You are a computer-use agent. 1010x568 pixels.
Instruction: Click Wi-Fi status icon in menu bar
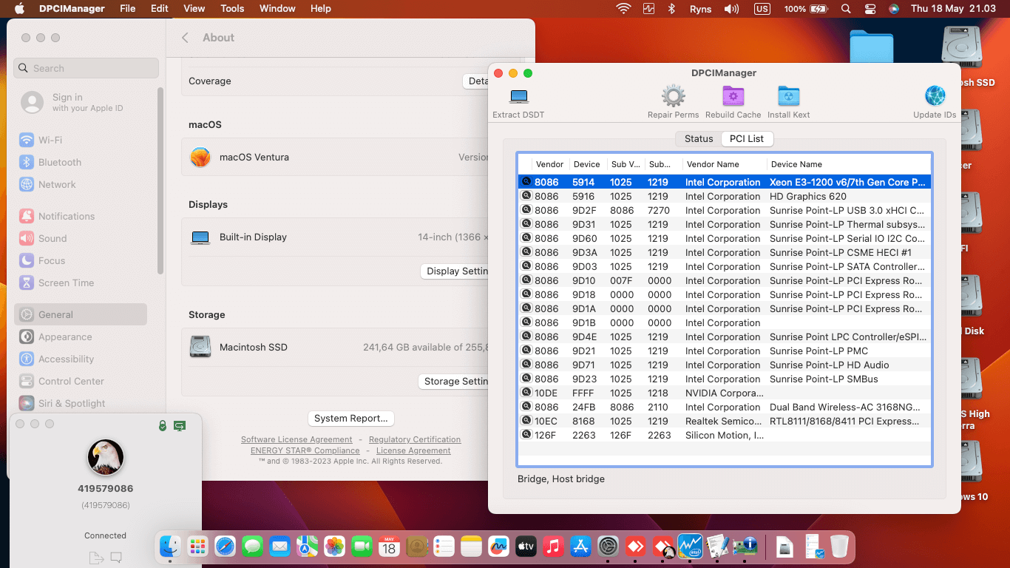pyautogui.click(x=623, y=9)
